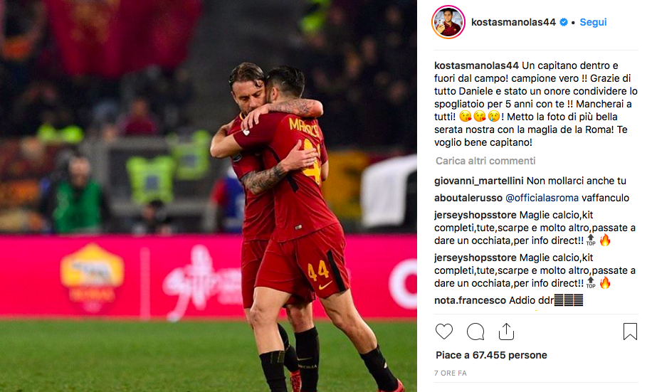
Task: Visit the giovanni_martellini commenter profile
Action: (x=478, y=181)
